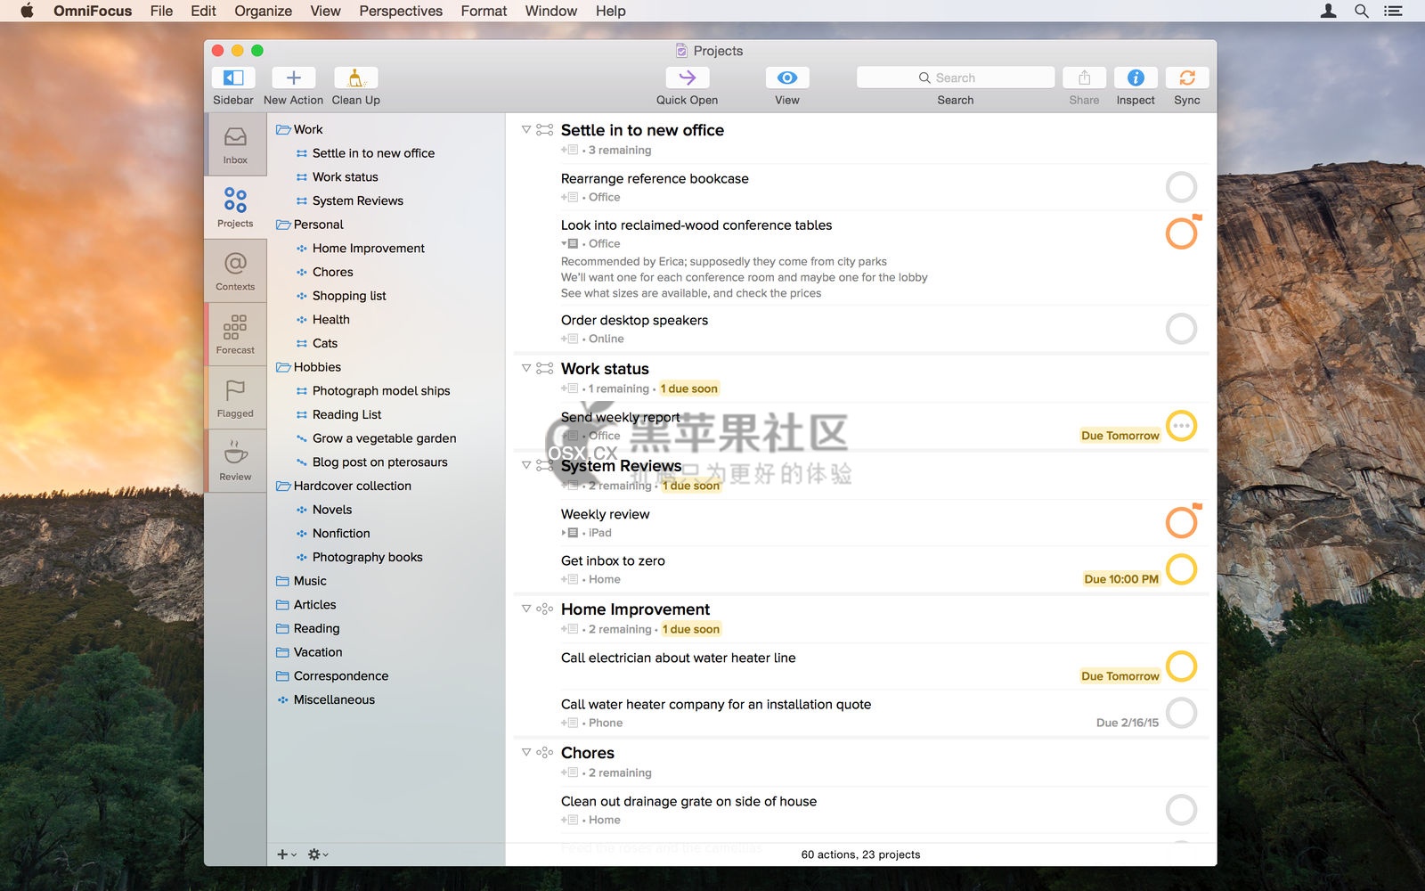This screenshot has height=891, width=1425.
Task: Expand the note on Weekly review
Action: [x=569, y=533]
